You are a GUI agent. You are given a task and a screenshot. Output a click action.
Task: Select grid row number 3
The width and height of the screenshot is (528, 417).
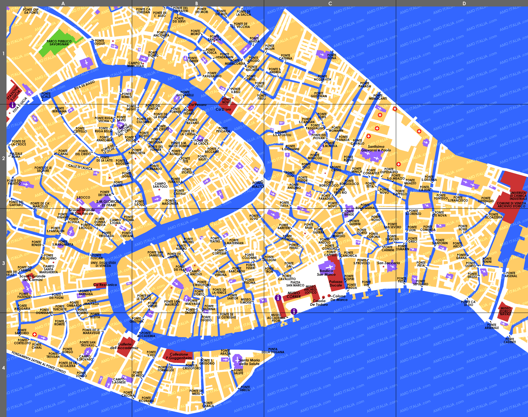(x=3, y=263)
